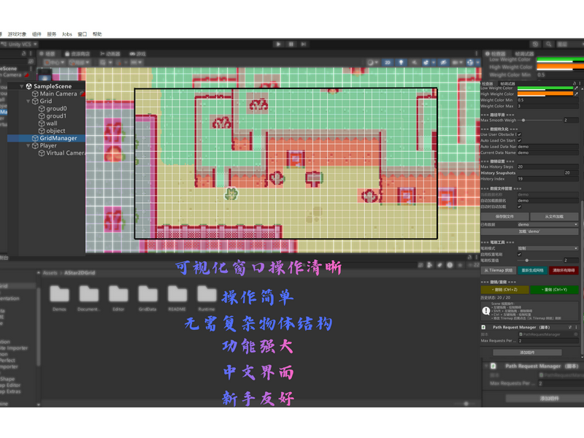The image size is (584, 438).
Task: Select groud1 in hierarchy
Action: pyautogui.click(x=53, y=116)
